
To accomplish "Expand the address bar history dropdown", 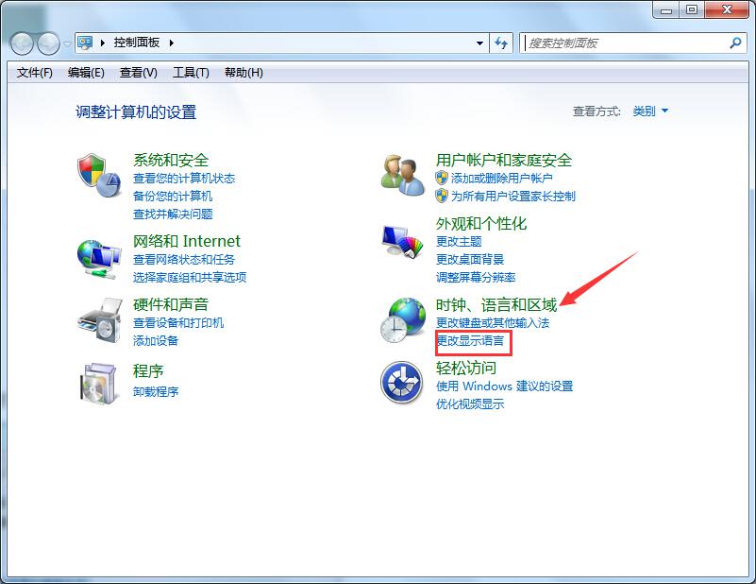I will [479, 43].
